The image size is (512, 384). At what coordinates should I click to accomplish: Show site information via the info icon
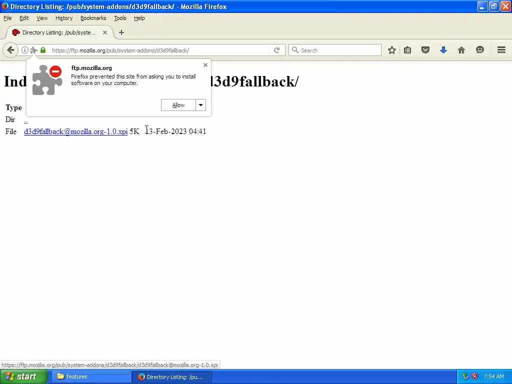[x=25, y=50]
